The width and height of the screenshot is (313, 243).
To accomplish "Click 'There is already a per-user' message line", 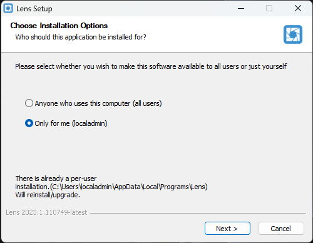I will 56,178.
